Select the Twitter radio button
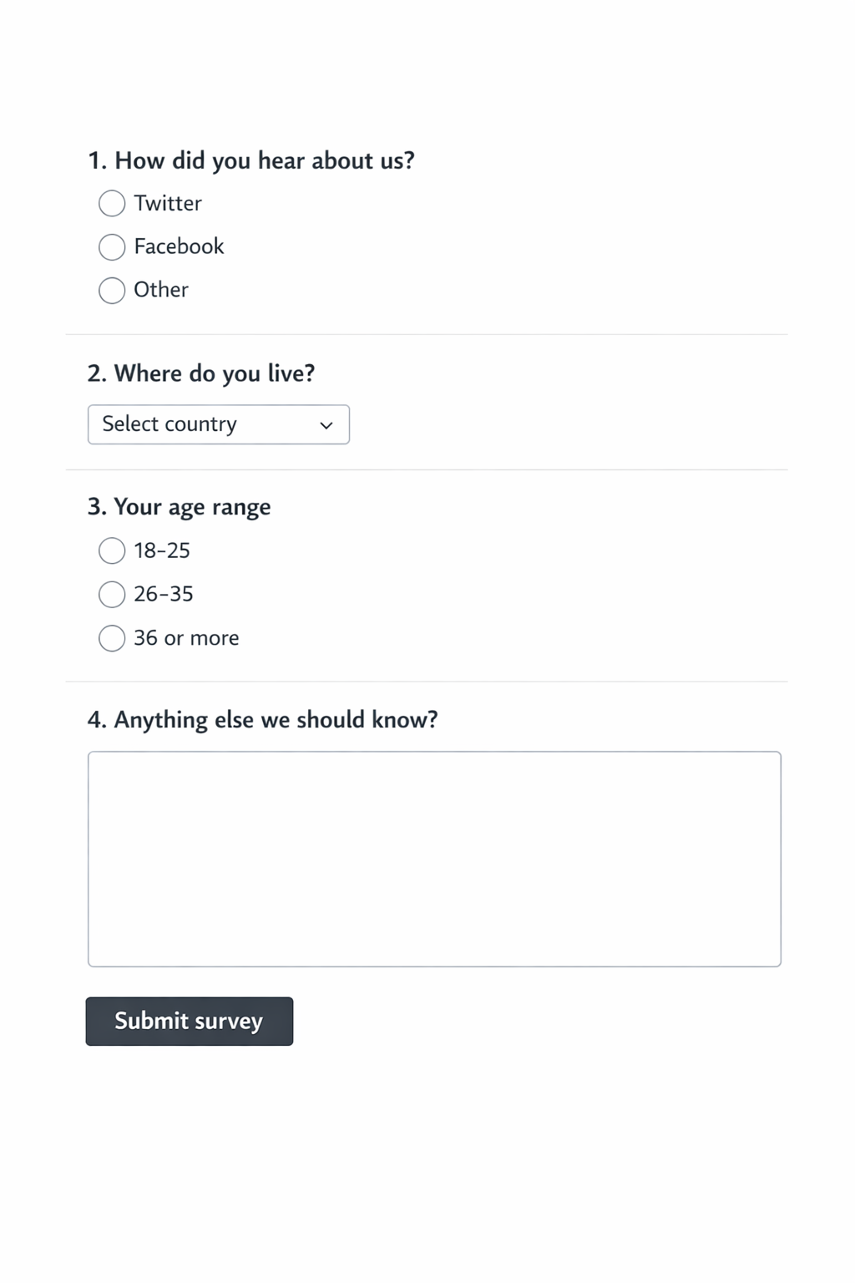 click(111, 203)
